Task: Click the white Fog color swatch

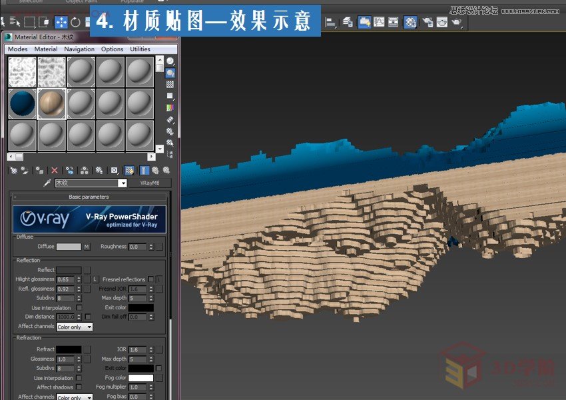Action: coord(140,377)
